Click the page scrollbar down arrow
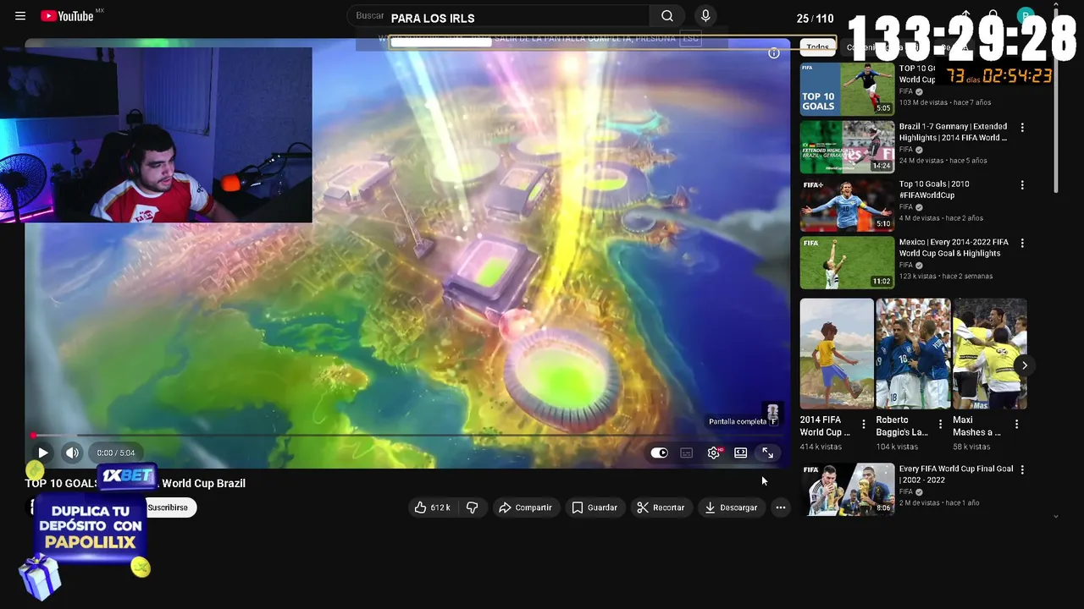This screenshot has height=609, width=1084. (x=1055, y=516)
